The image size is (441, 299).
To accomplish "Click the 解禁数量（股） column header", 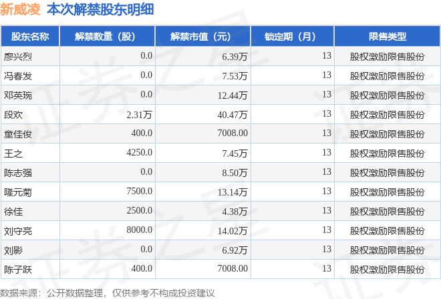I will pos(107,36).
